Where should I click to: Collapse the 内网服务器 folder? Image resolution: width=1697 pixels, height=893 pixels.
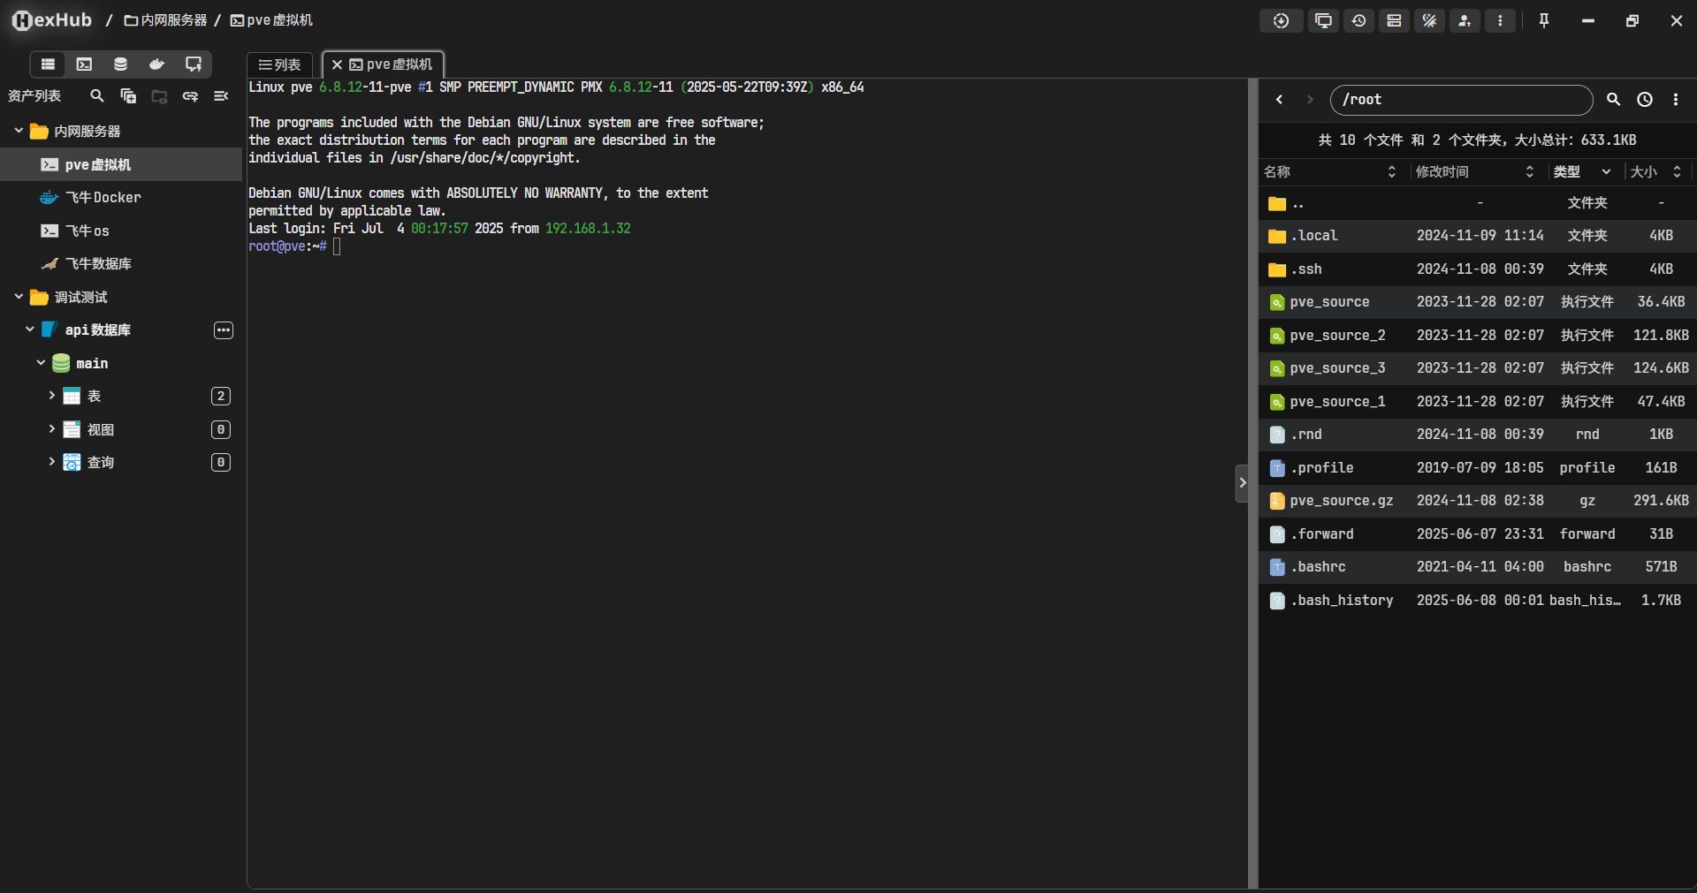point(19,131)
